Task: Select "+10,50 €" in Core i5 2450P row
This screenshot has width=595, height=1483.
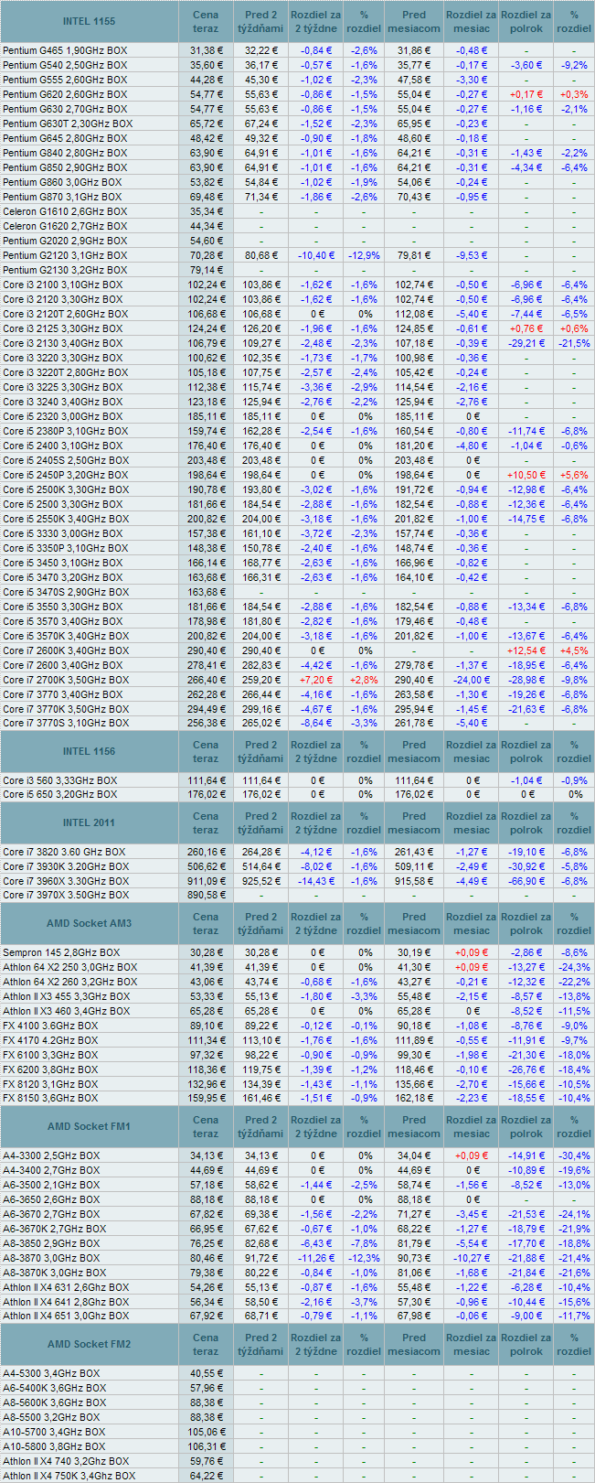Action: click(x=526, y=475)
